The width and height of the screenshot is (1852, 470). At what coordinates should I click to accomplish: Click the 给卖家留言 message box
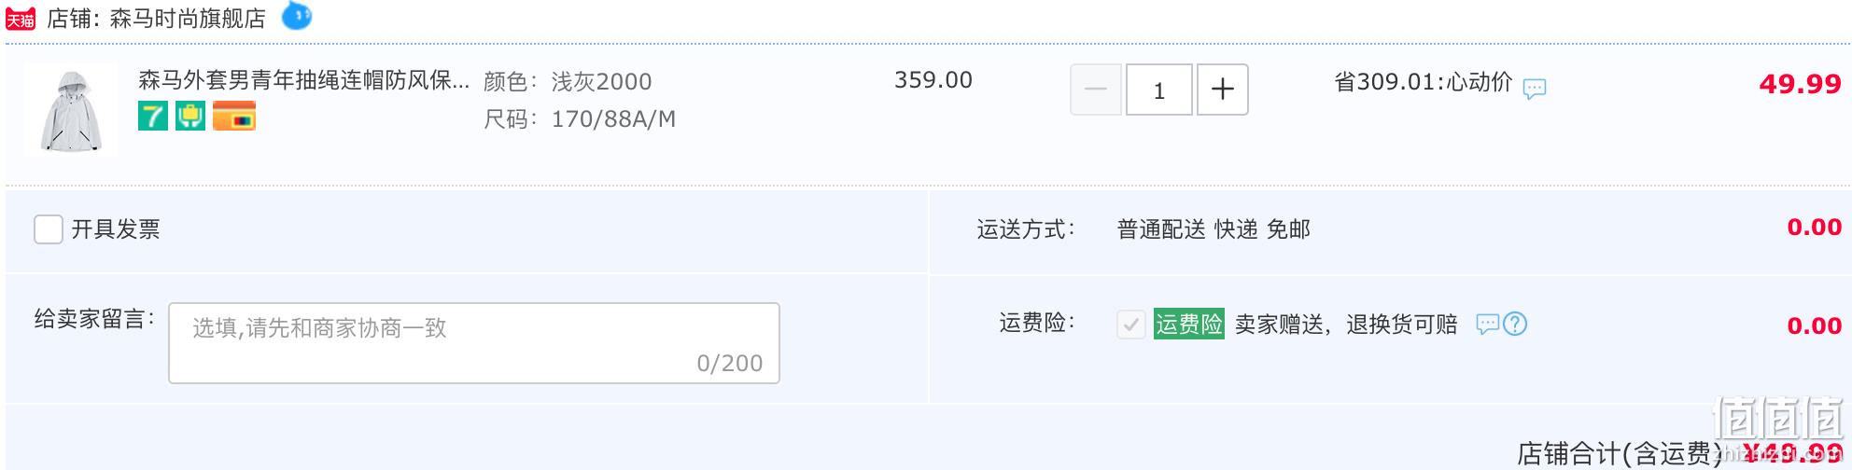click(474, 343)
